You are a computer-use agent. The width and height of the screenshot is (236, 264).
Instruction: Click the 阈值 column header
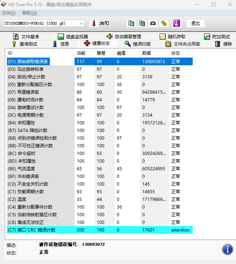127,53
